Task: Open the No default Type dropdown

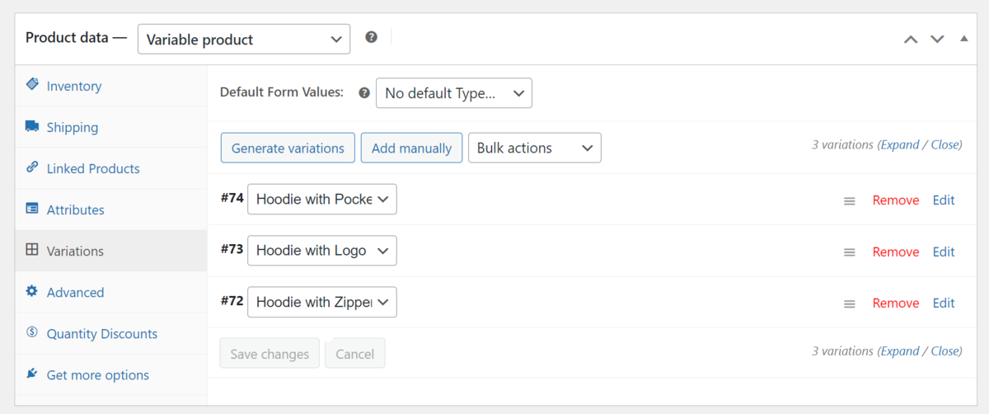Action: tap(454, 93)
